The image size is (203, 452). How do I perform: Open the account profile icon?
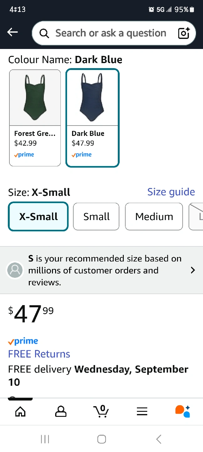[61, 411]
